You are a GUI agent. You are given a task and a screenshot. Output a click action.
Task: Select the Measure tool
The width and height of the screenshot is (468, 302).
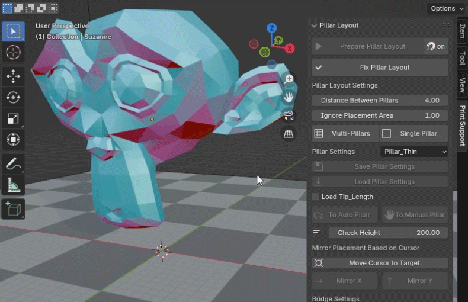13,185
